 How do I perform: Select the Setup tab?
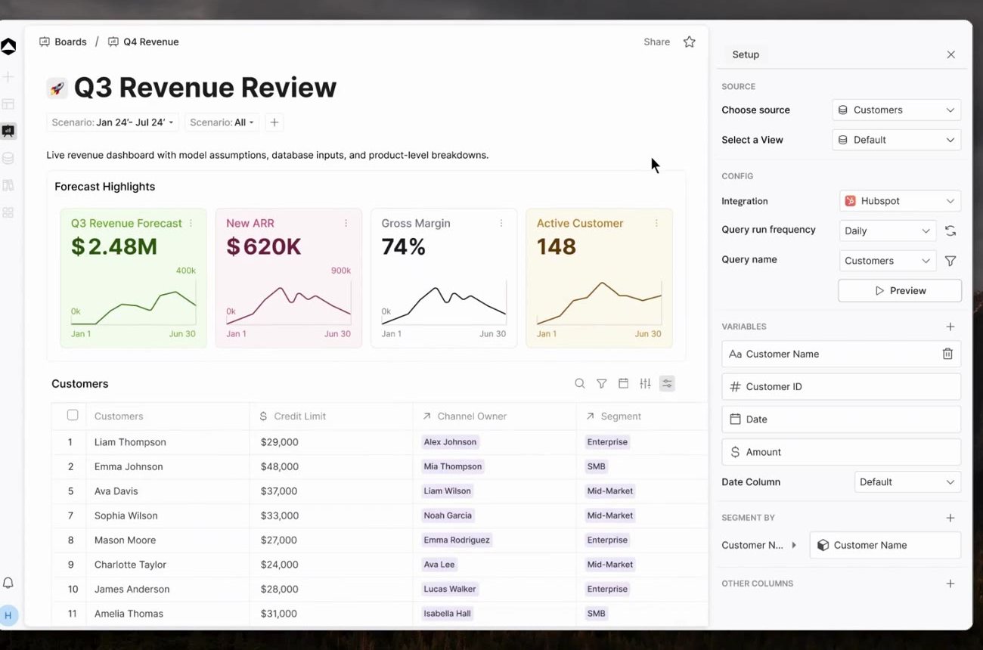click(746, 54)
